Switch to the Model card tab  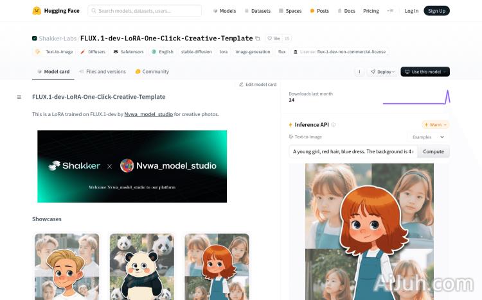pyautogui.click(x=53, y=71)
